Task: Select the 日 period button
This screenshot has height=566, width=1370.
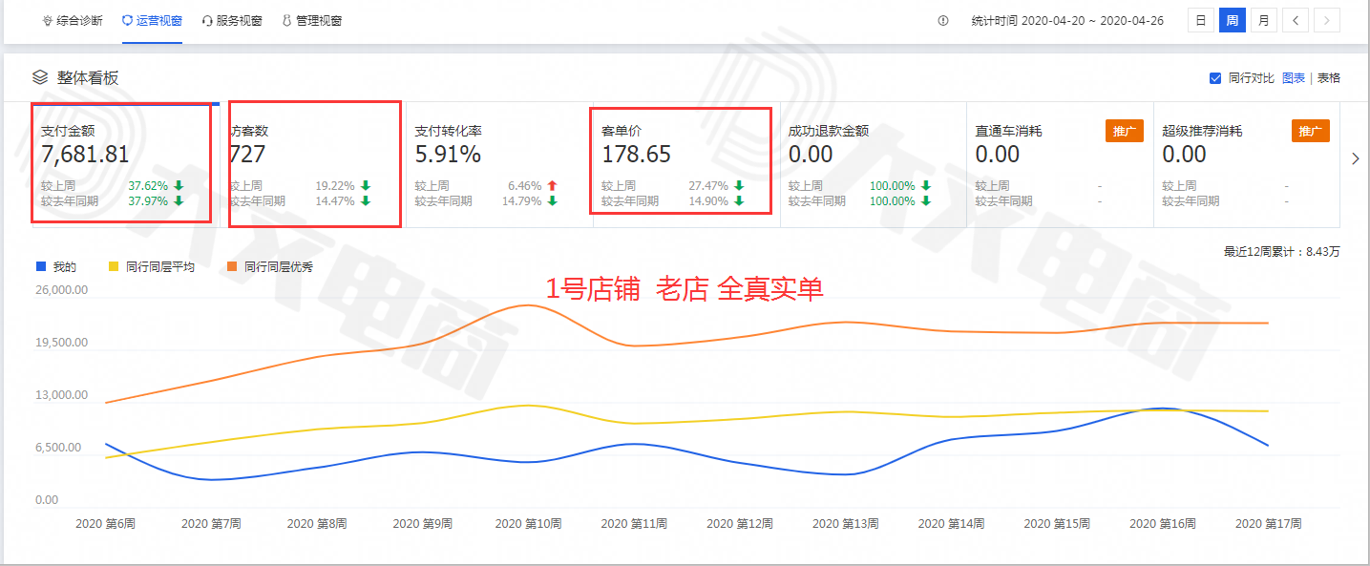Action: [1201, 20]
